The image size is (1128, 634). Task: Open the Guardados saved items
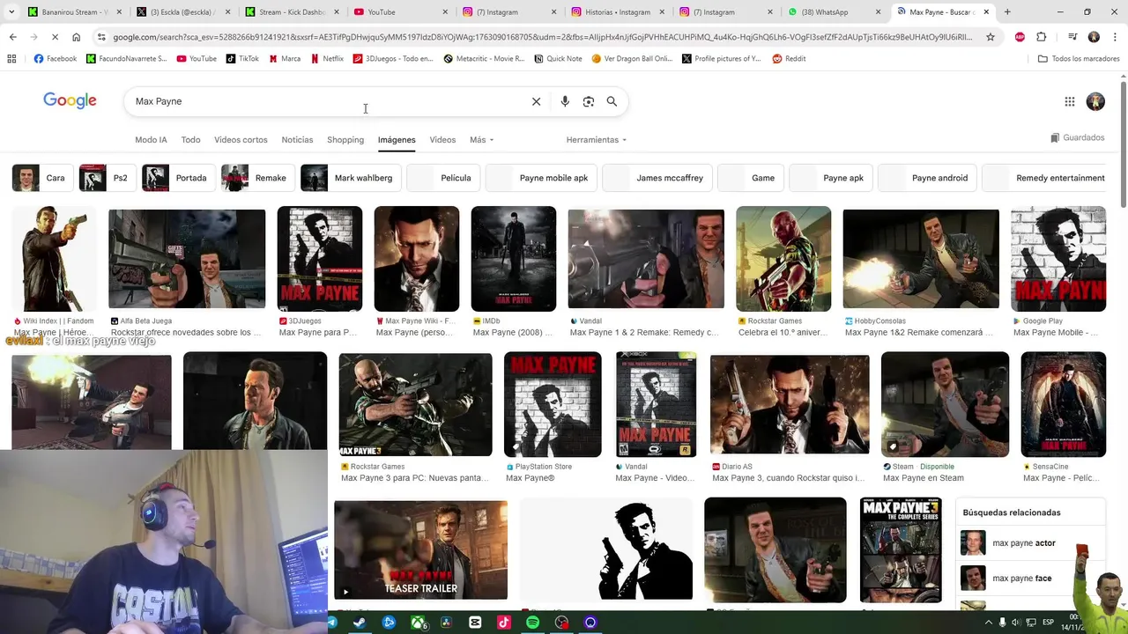click(x=1077, y=137)
